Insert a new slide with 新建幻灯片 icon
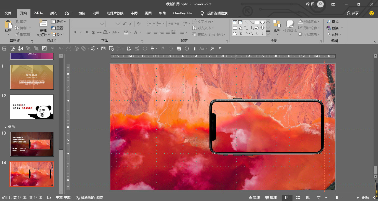This screenshot has height=201, width=378. click(x=43, y=23)
